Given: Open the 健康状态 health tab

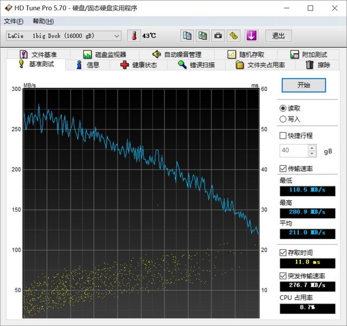Looking at the screenshot, I should click(x=139, y=65).
